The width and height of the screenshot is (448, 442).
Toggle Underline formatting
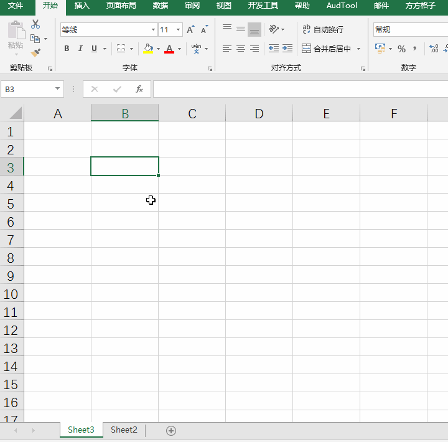(x=95, y=49)
